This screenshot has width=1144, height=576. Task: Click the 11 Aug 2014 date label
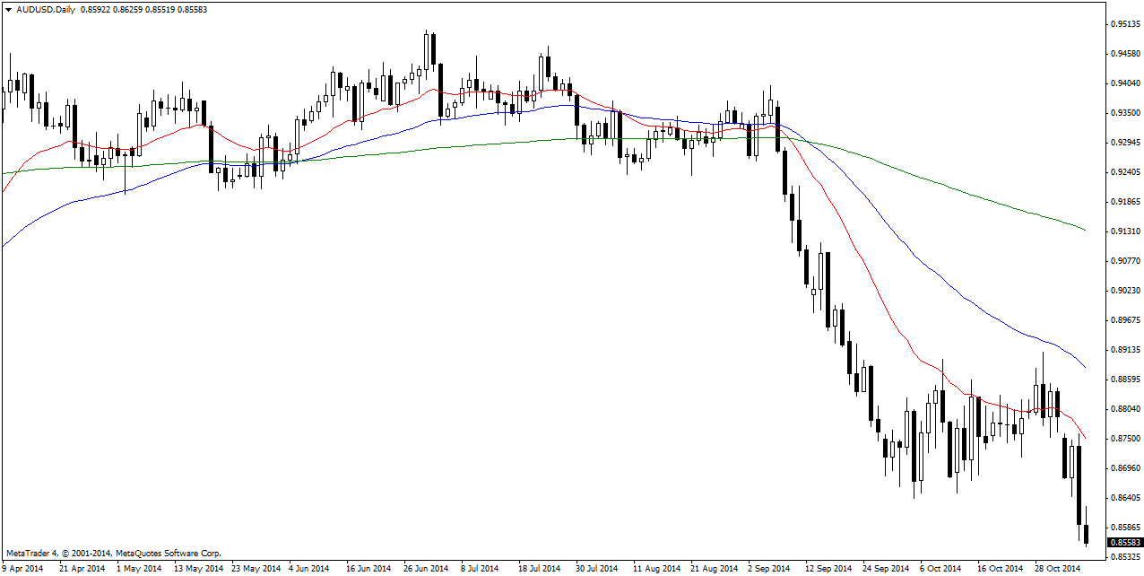656,569
